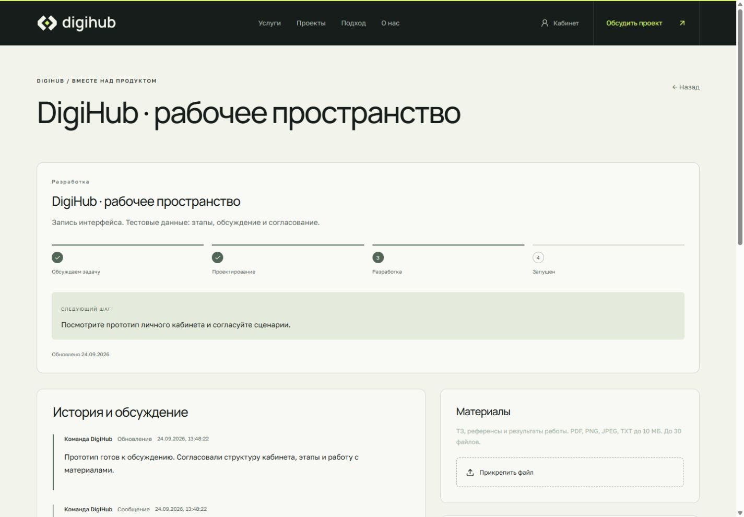Go to the Подход section

pos(353,23)
